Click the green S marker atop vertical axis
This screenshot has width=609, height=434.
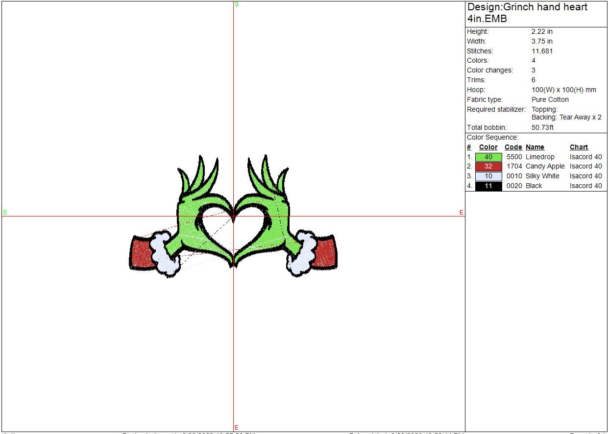pos(237,4)
